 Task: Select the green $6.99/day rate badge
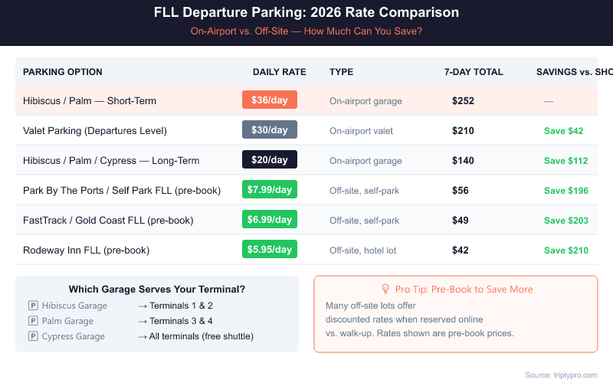(x=269, y=220)
